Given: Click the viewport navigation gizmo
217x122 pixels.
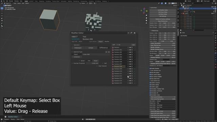Looking at the screenshot, I should [x=144, y=11].
